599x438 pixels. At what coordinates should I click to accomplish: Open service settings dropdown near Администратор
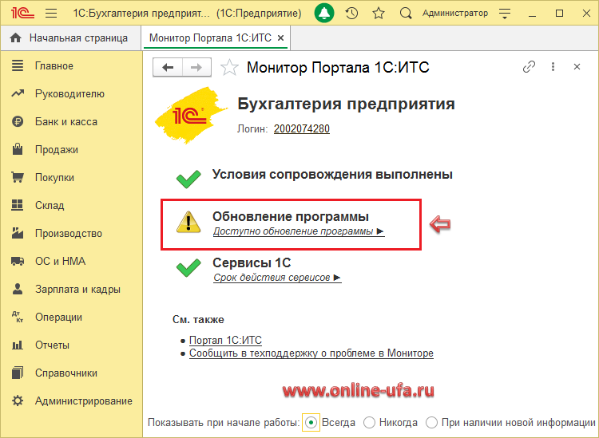point(503,14)
